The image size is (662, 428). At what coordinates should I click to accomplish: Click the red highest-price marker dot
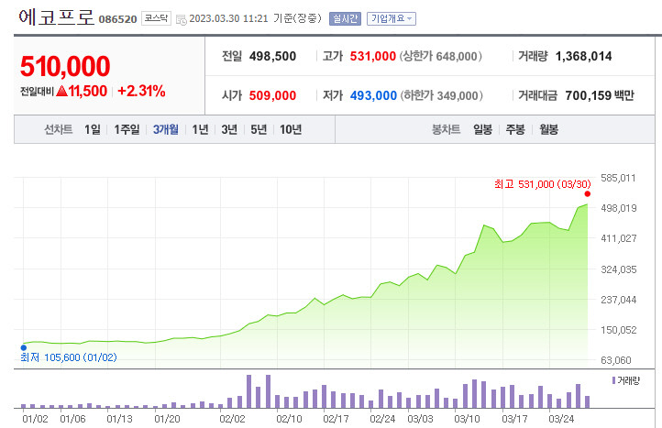click(x=587, y=193)
